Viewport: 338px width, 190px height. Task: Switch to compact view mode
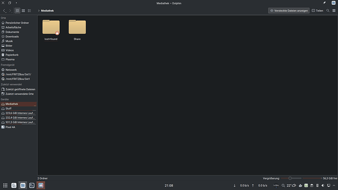pos(24,11)
